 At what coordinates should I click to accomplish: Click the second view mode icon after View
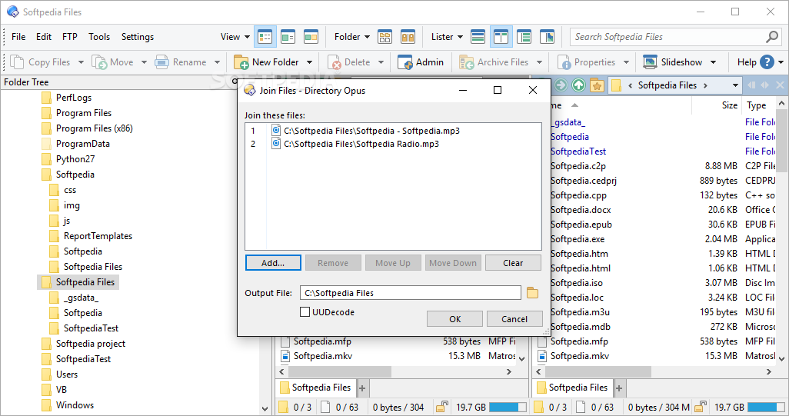point(288,37)
